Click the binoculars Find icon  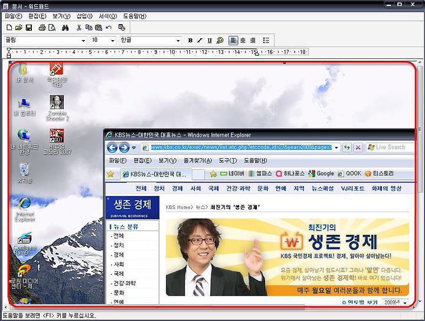coord(65,27)
